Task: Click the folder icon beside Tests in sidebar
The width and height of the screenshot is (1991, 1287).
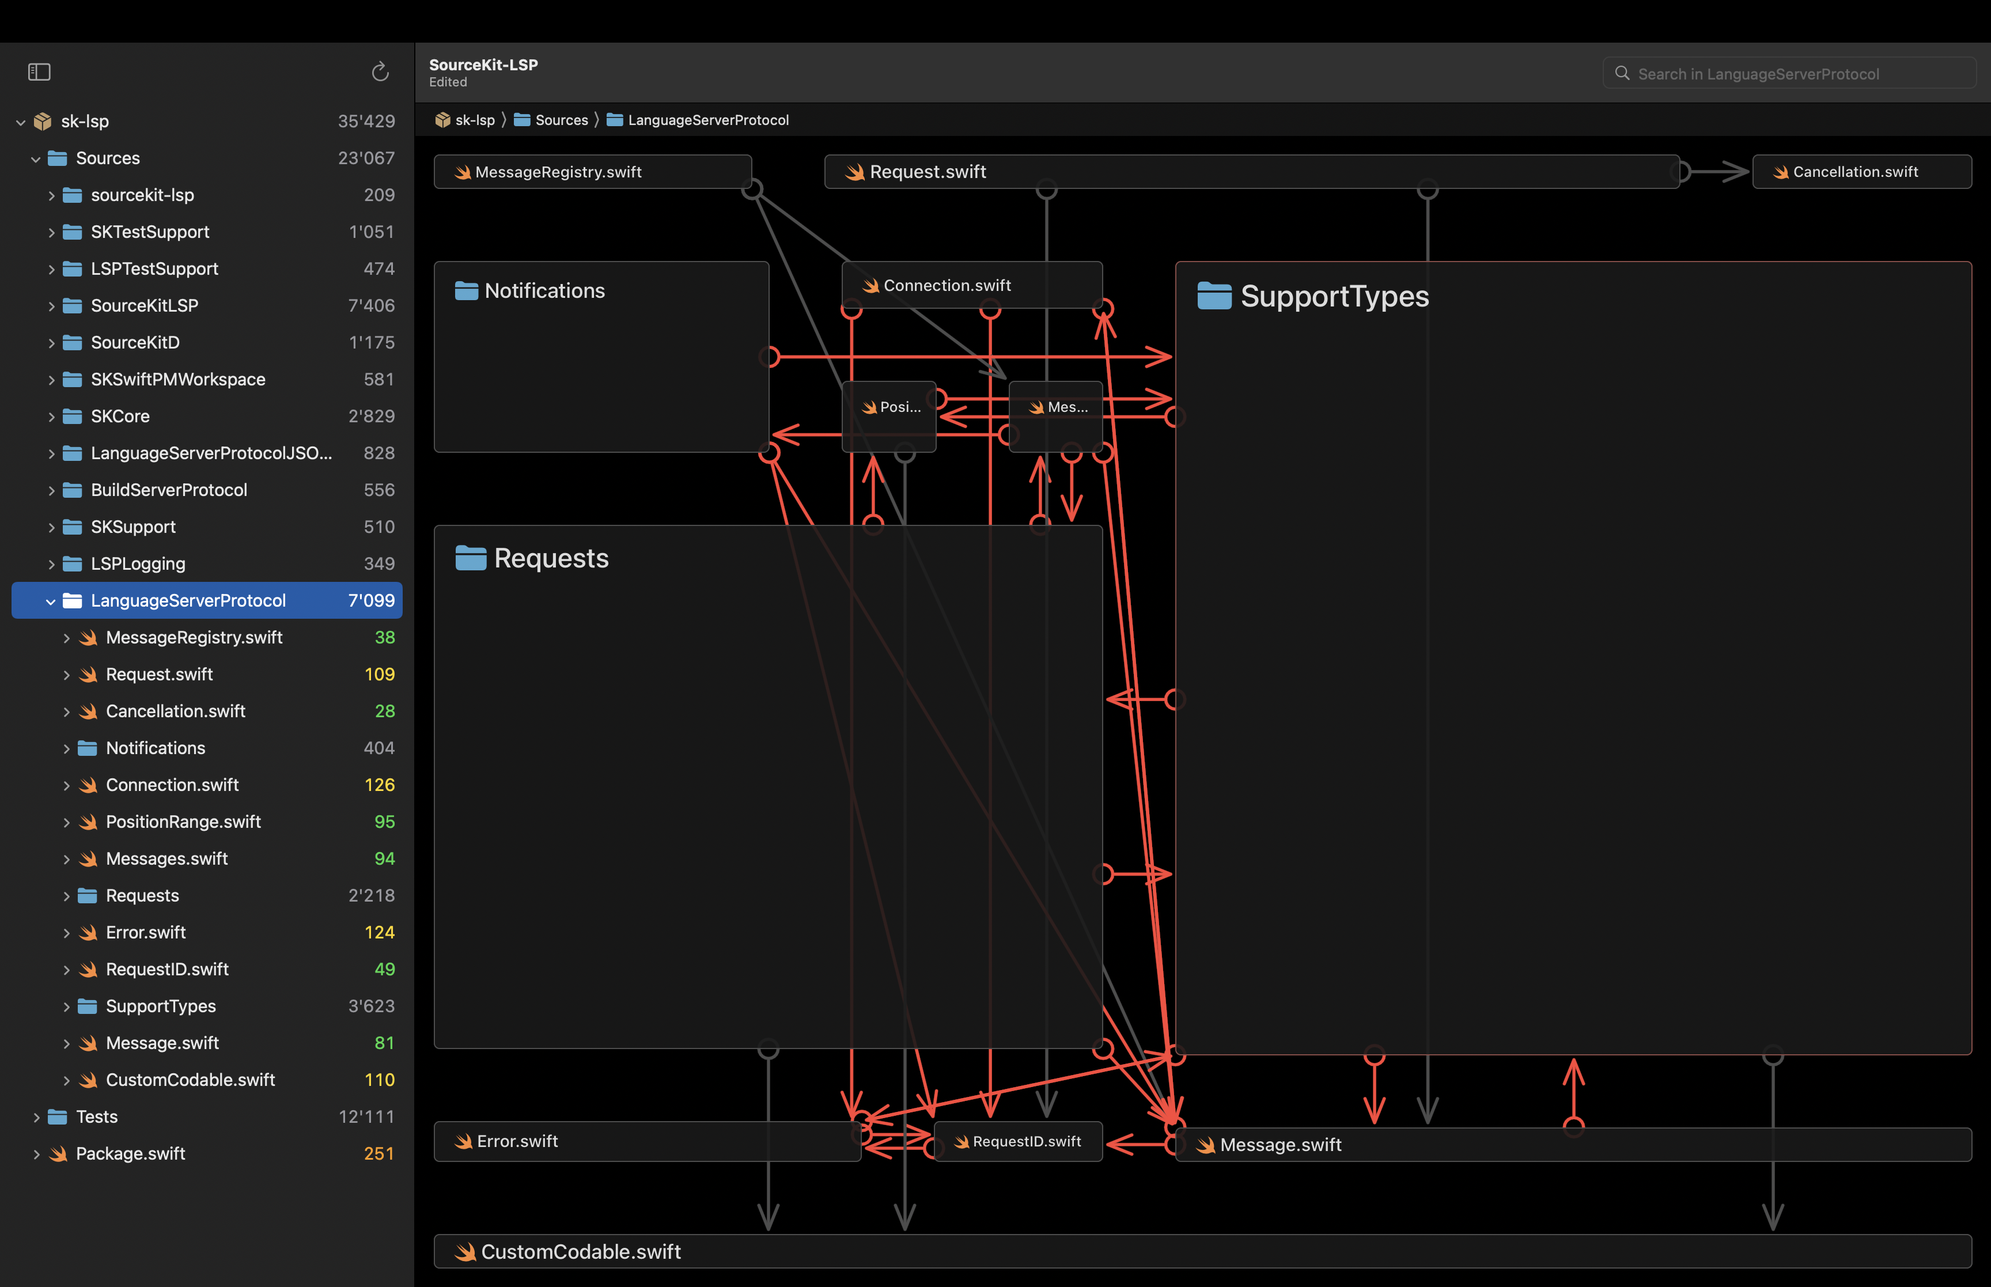Action: point(58,1116)
